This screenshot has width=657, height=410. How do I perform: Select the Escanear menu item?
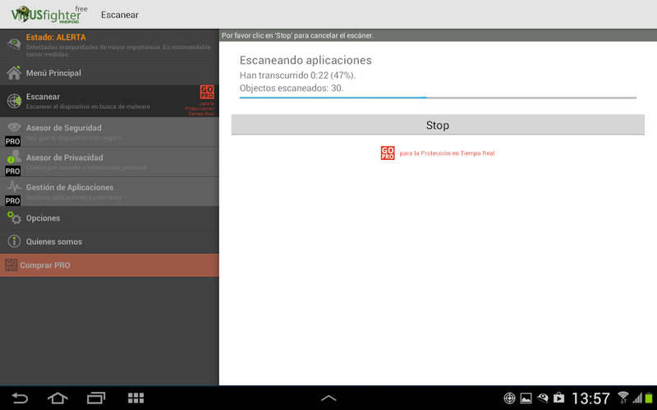point(109,101)
